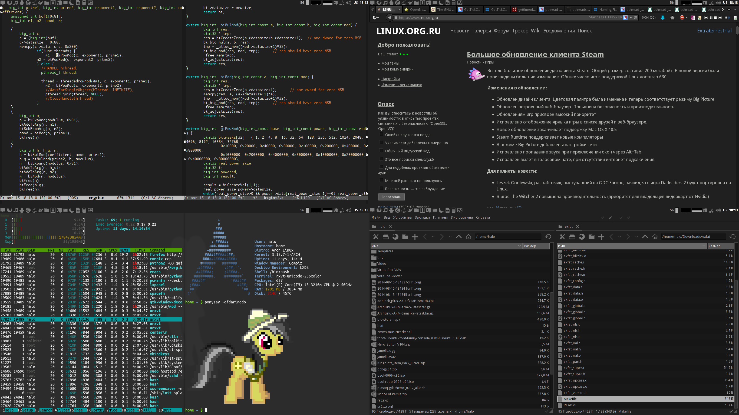Go up one directory in exfat panel

pos(645,236)
